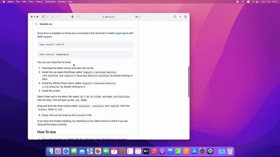Screen dimensions: 280x157
Task: Open FaceTime from the Dock
Action: tap(106, 151)
